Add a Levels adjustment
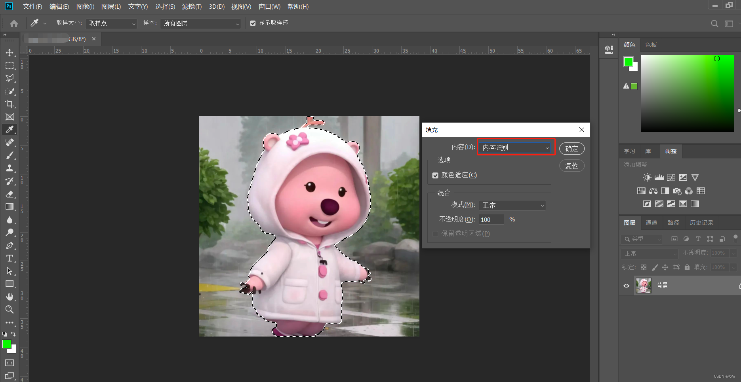Image resolution: width=741 pixels, height=382 pixels. click(x=659, y=178)
